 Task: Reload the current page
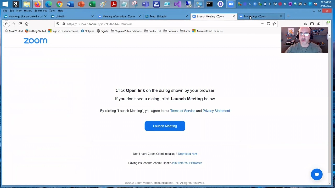20,24
